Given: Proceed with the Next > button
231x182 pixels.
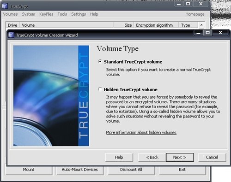Looking at the screenshot, I should [x=180, y=157].
